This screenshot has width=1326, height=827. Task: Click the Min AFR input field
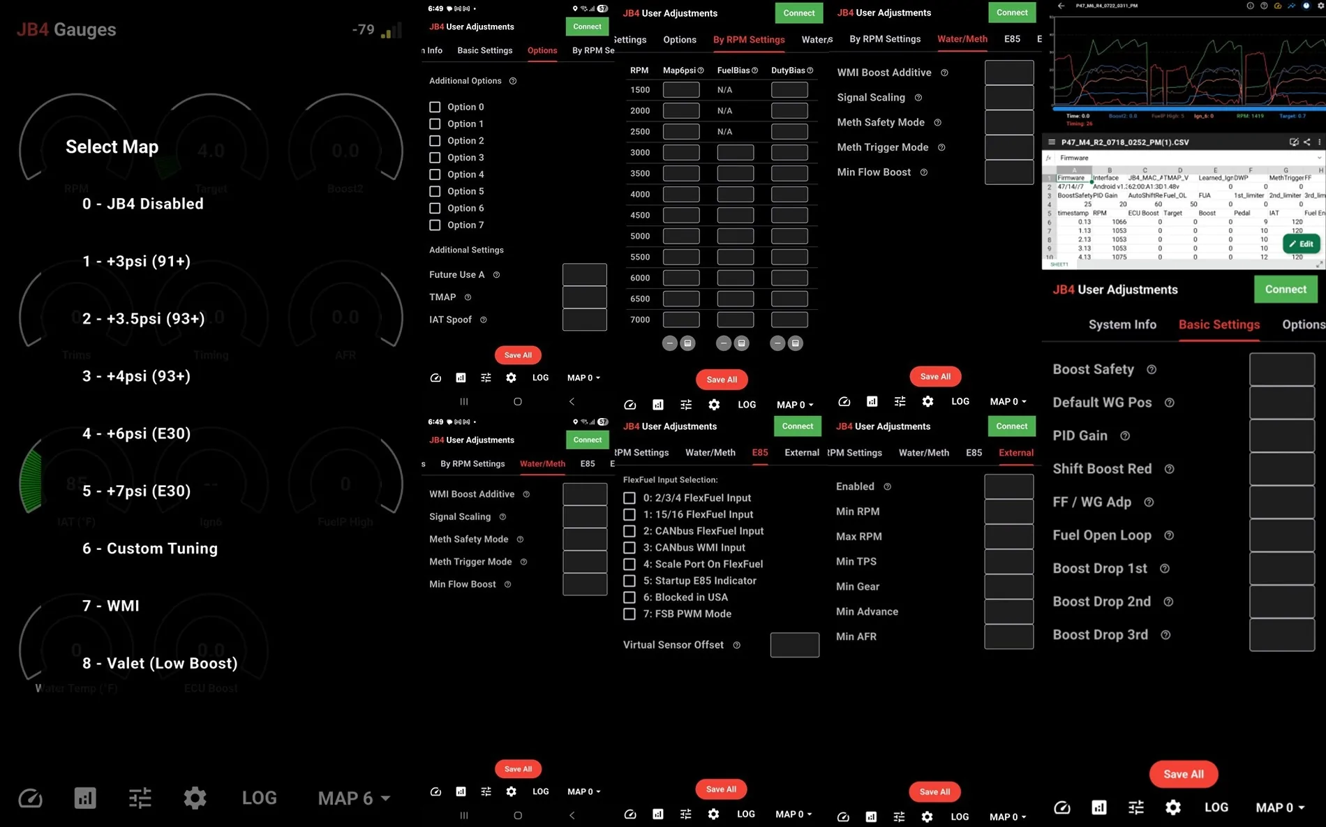[1009, 636]
